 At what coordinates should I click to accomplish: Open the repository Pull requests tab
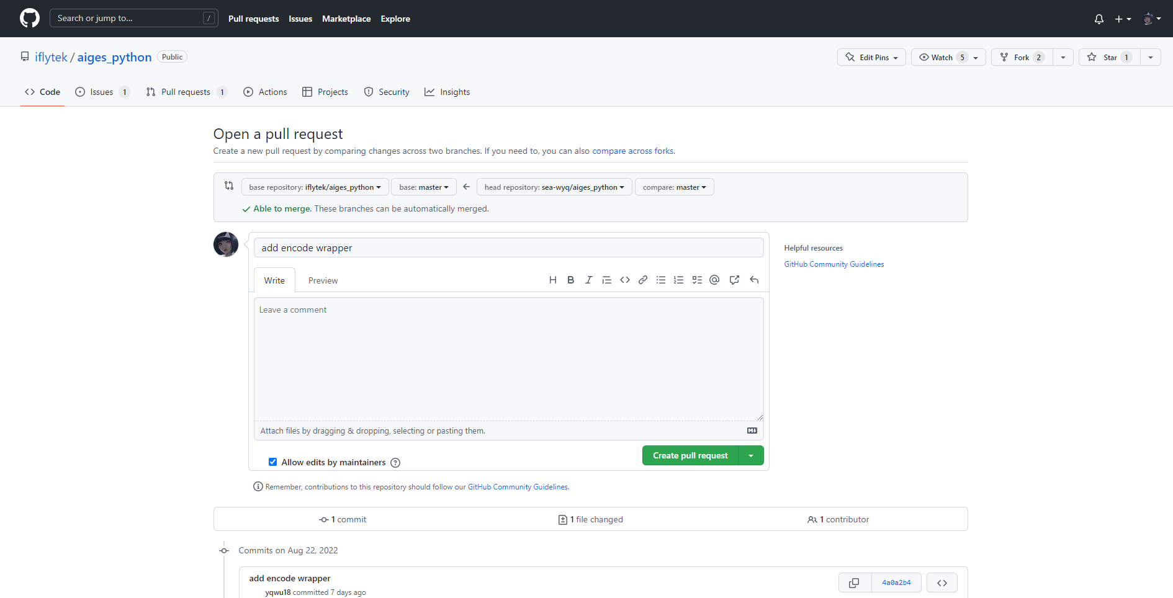(187, 92)
